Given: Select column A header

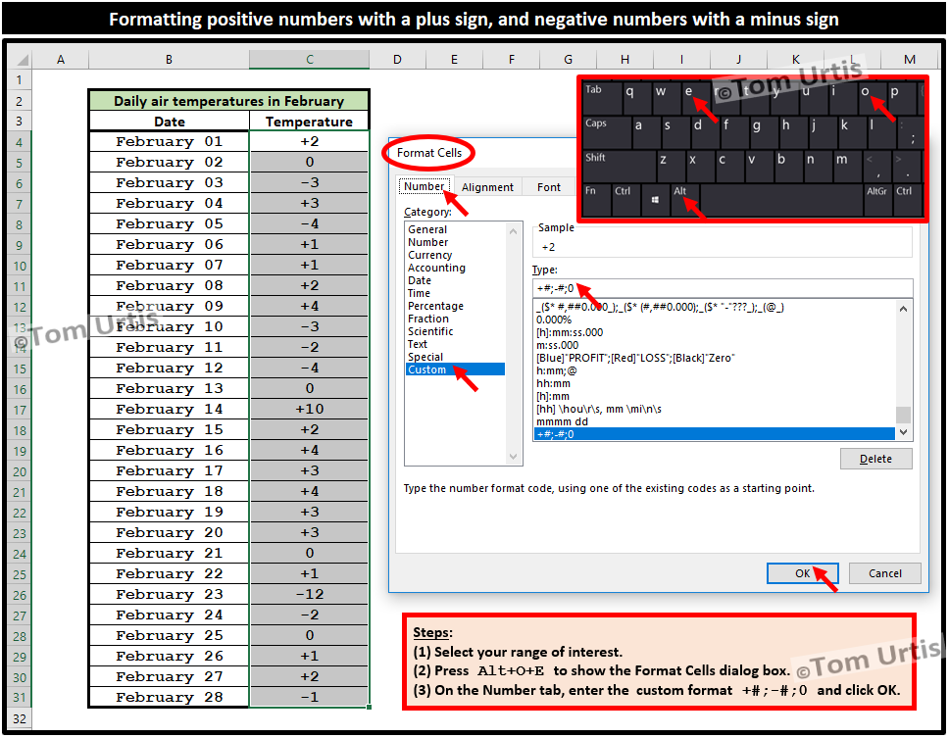Looking at the screenshot, I should [x=61, y=59].
